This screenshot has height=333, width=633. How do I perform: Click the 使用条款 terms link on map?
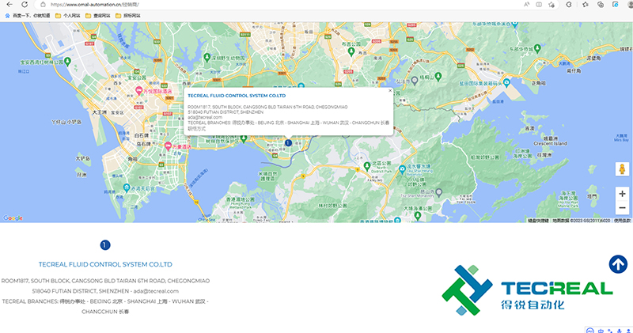point(623,221)
